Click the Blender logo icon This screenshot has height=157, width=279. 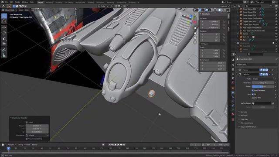(x=2, y=2)
